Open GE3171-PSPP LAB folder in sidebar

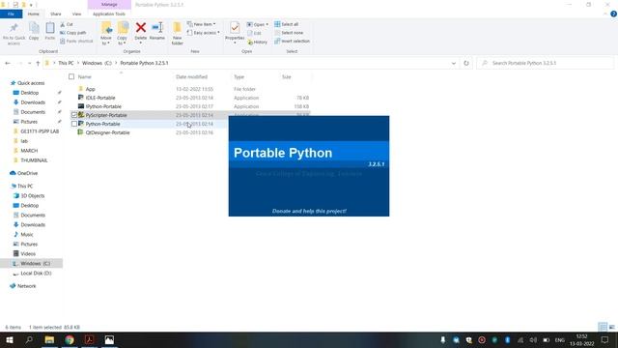click(x=40, y=131)
